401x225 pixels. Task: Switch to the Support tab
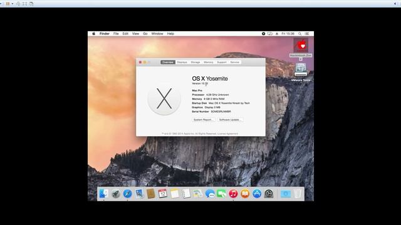(x=222, y=62)
